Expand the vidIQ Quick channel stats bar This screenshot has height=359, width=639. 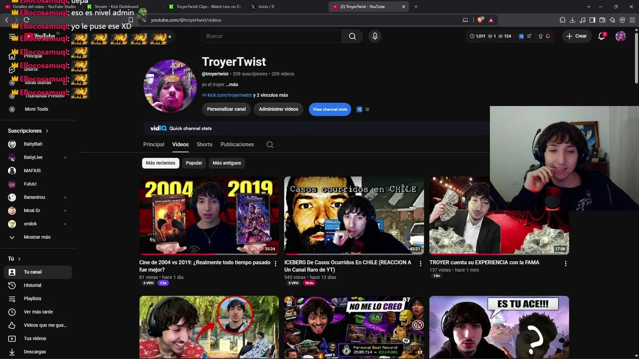[x=317, y=128]
